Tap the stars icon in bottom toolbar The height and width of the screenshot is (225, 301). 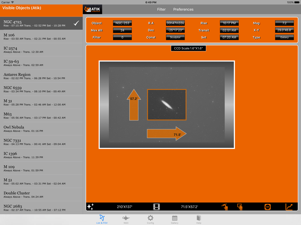pos(90,207)
